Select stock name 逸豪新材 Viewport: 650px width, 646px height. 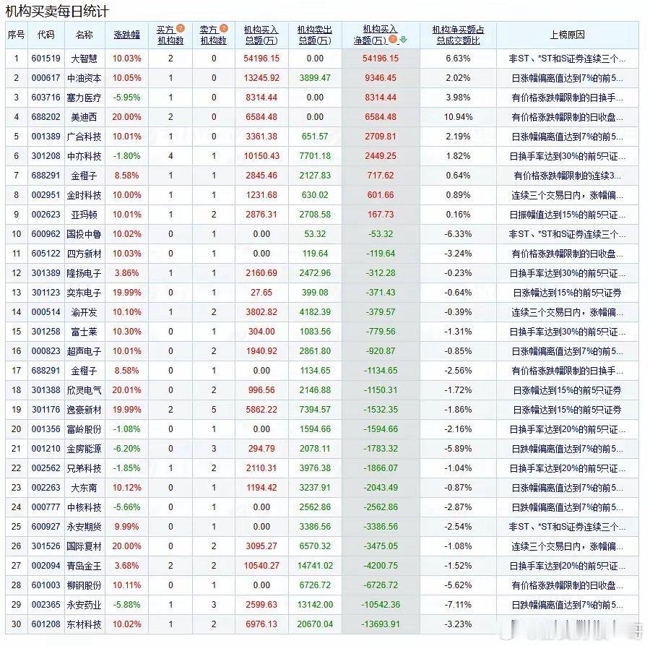point(84,409)
